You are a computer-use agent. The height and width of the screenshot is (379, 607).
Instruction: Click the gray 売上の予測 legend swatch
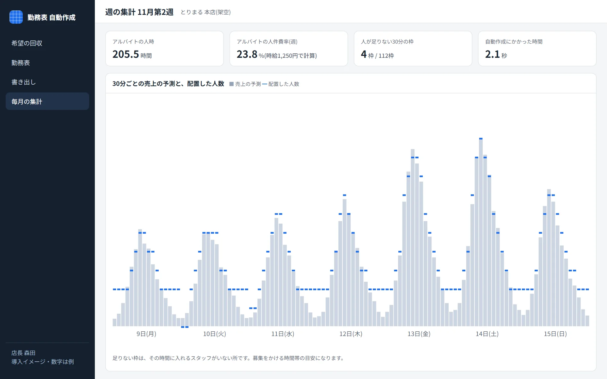(x=231, y=84)
